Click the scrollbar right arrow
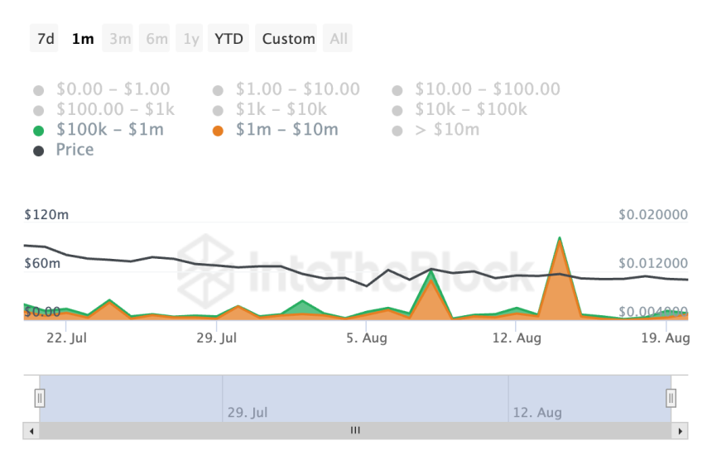 pyautogui.click(x=681, y=431)
